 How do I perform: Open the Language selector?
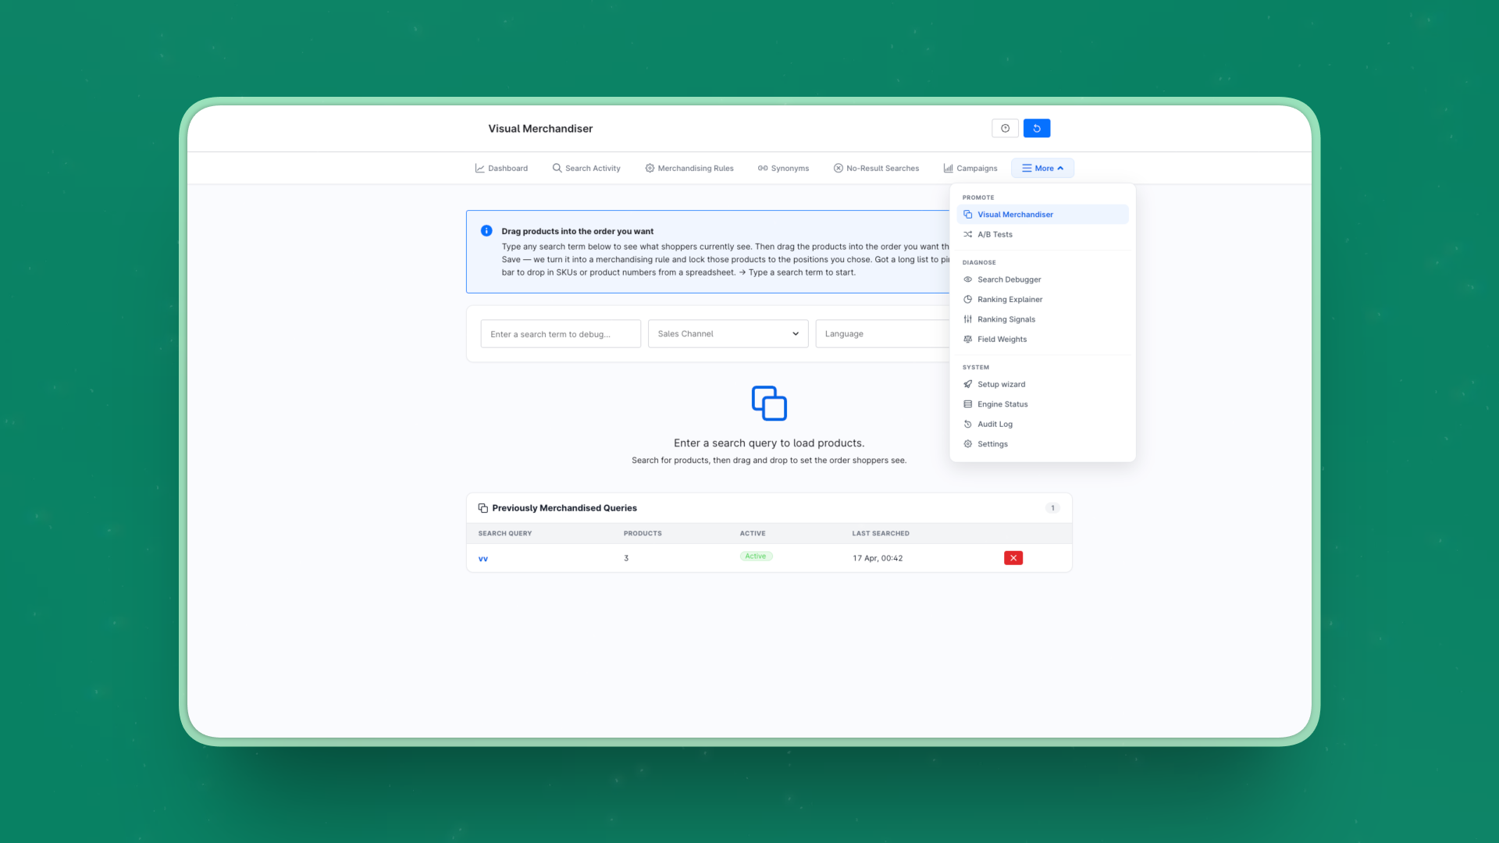(882, 333)
